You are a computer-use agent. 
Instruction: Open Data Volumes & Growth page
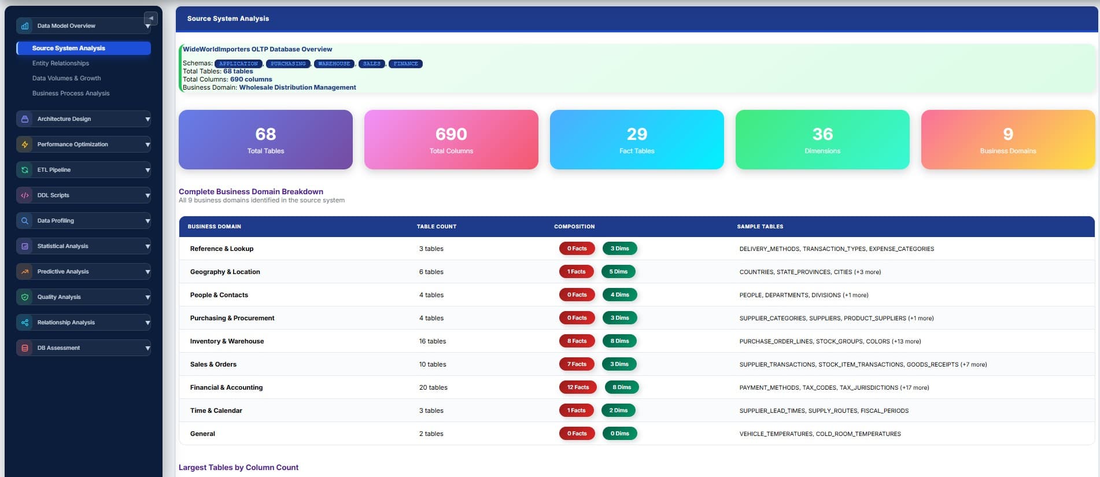pos(67,78)
